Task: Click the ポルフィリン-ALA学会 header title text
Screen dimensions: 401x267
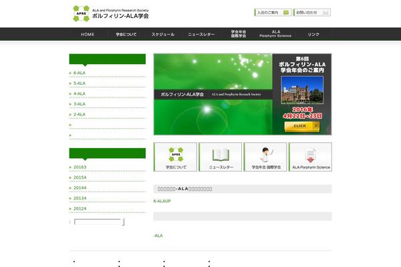Action: [x=120, y=16]
